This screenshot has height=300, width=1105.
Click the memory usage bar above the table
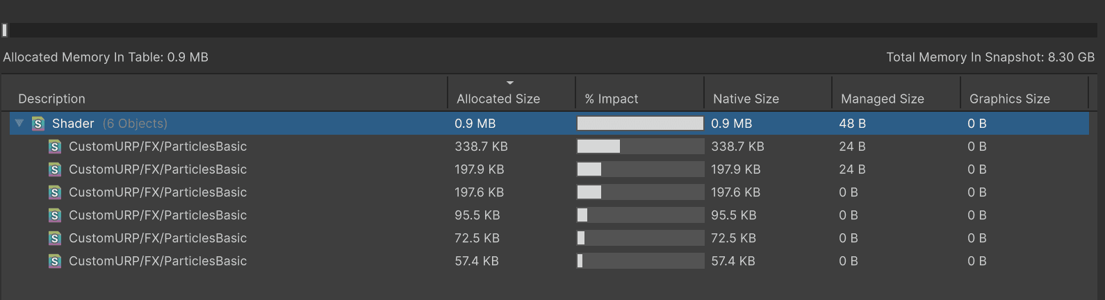(549, 30)
